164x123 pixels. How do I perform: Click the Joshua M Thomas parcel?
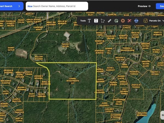pos(136,86)
